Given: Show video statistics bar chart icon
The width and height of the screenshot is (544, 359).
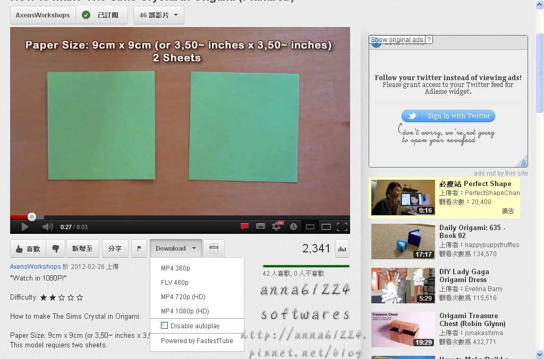Looking at the screenshot, I should (x=342, y=249).
